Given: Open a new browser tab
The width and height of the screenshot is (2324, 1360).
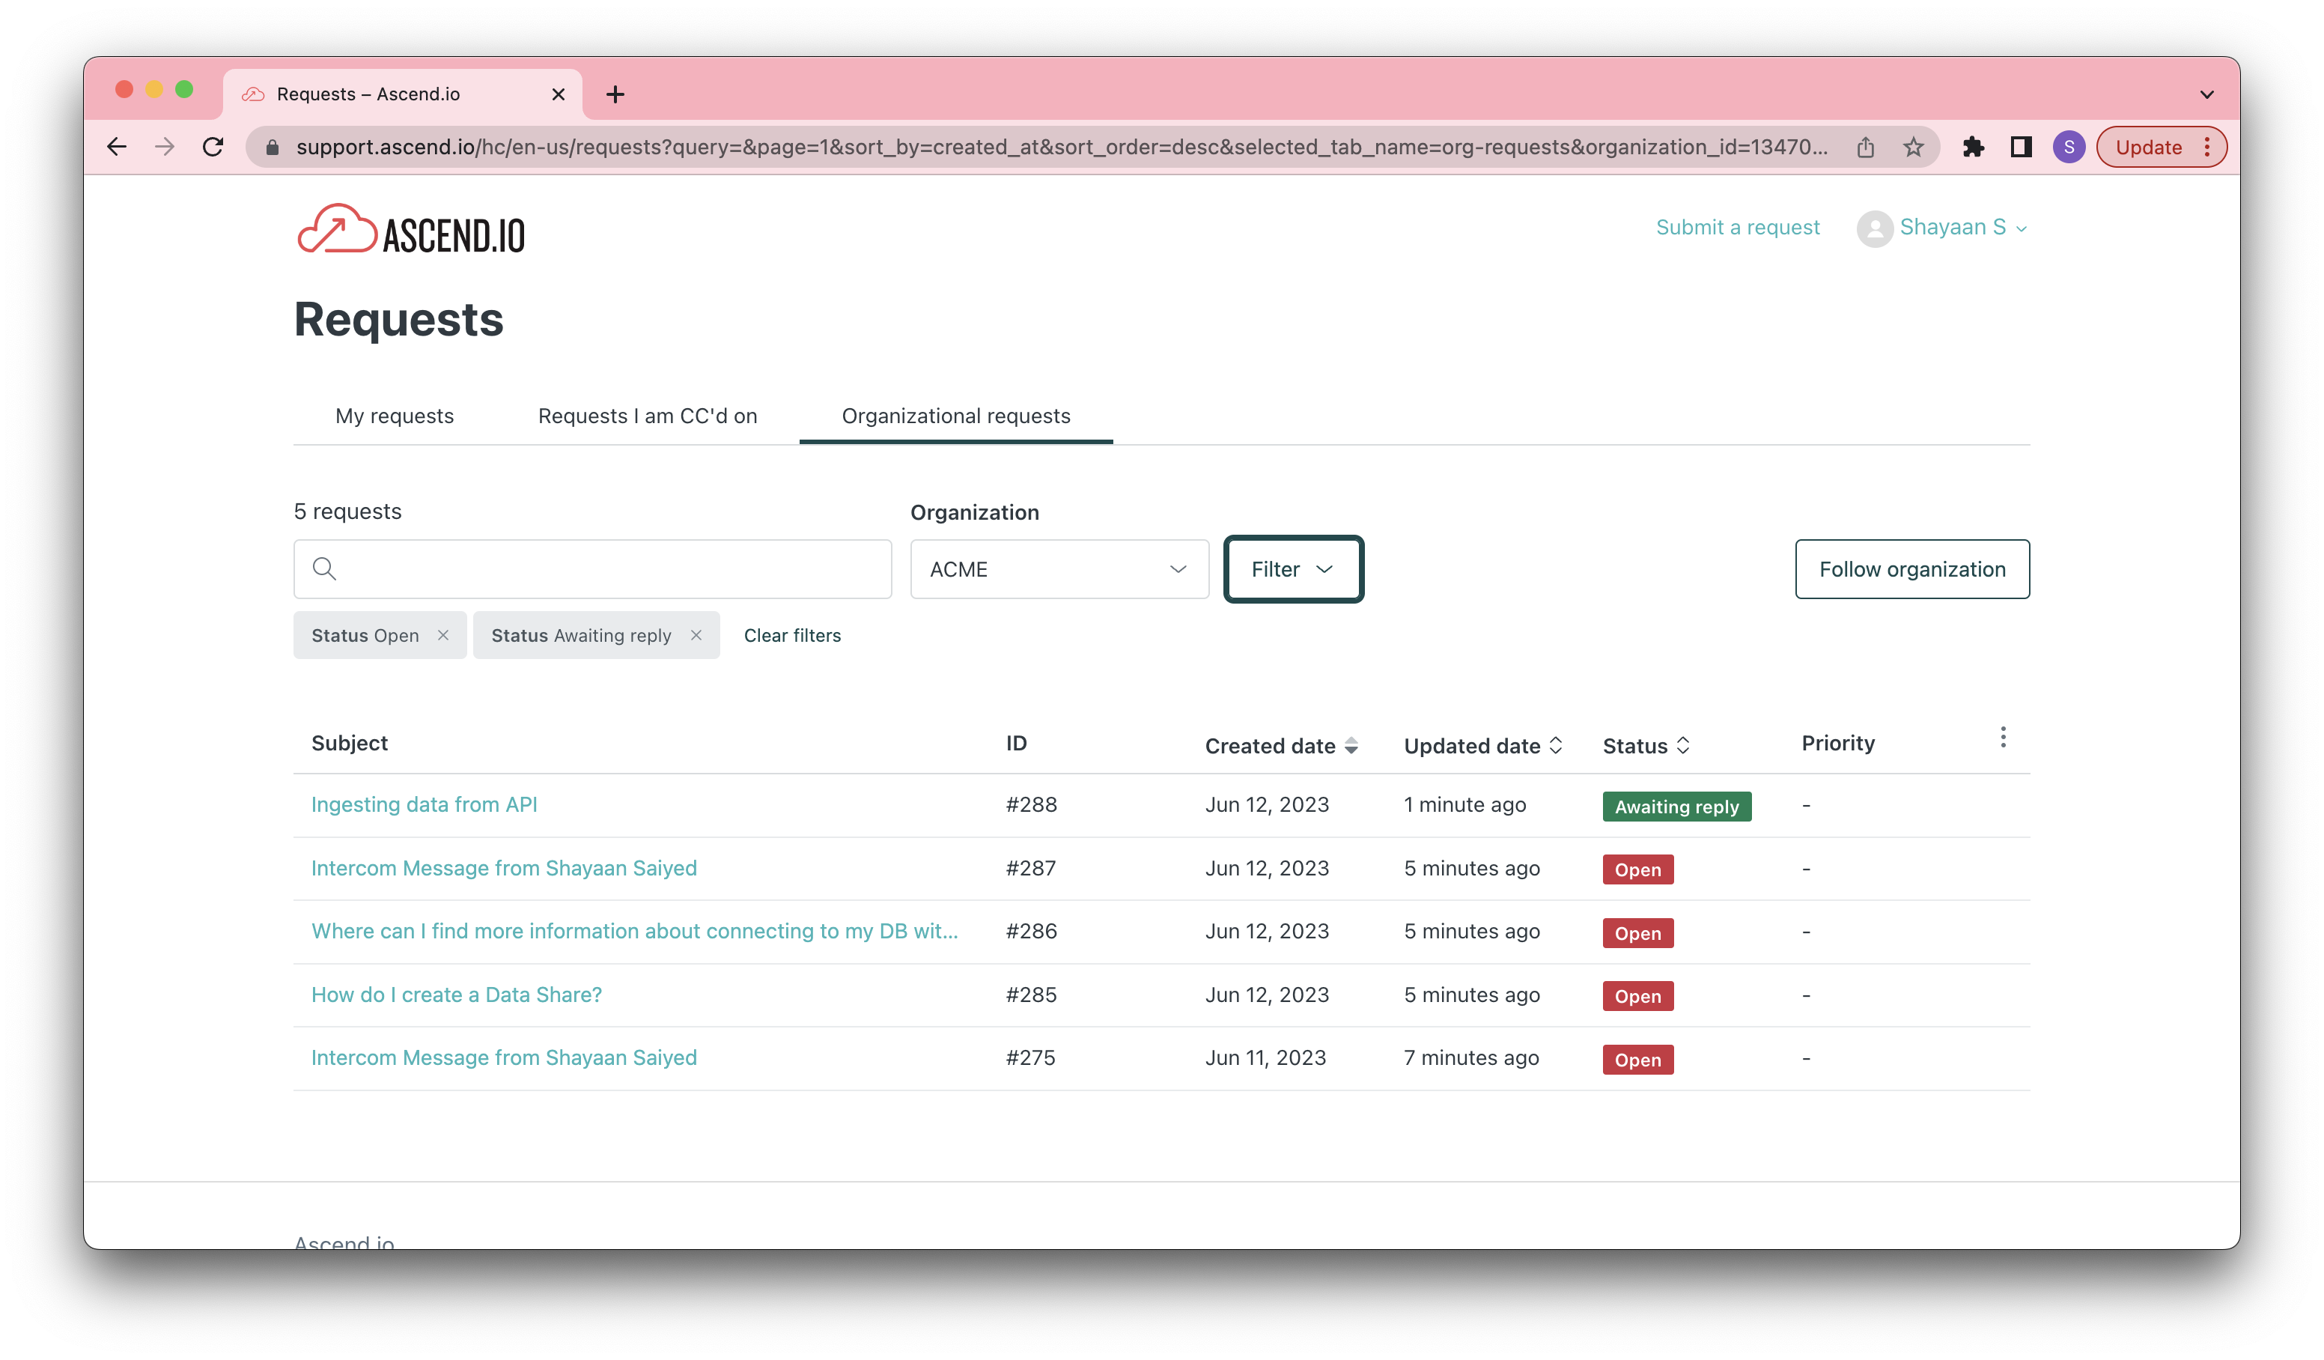Looking at the screenshot, I should pyautogui.click(x=615, y=94).
